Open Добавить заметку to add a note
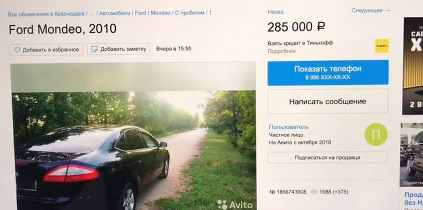The width and height of the screenshot is (423, 210). point(119,49)
